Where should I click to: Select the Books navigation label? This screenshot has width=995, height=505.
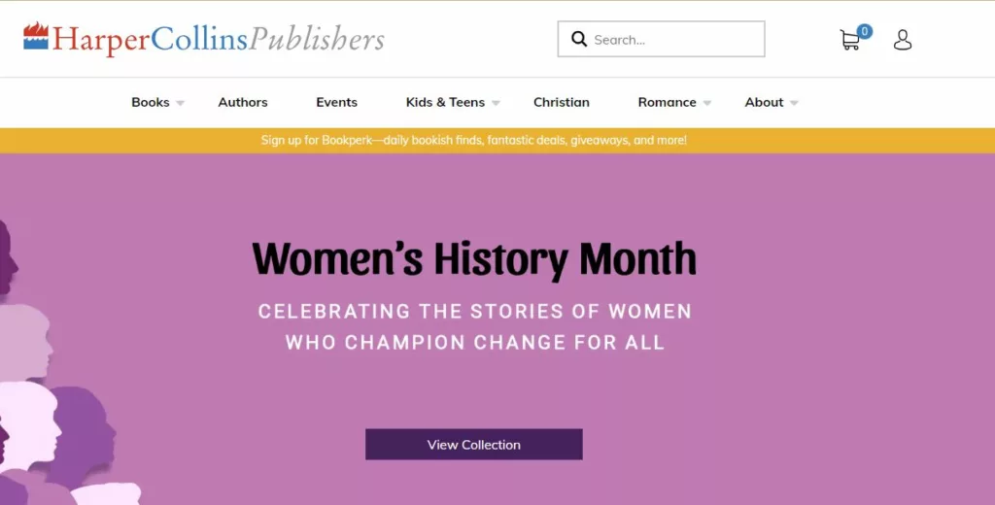click(151, 102)
